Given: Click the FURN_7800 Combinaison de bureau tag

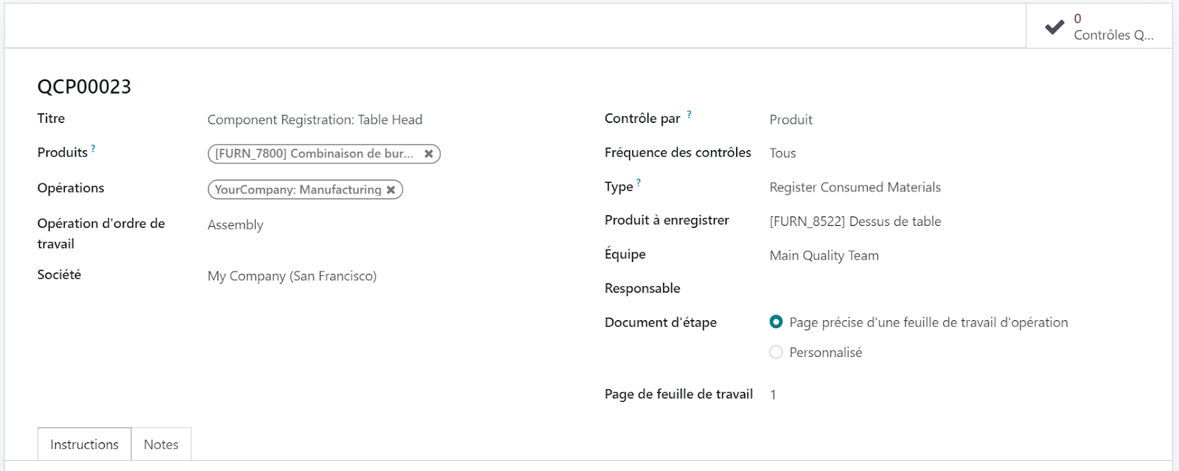Looking at the screenshot, I should coord(313,154).
